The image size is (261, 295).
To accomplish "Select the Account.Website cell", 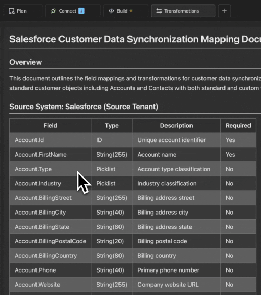I will pos(51,285).
